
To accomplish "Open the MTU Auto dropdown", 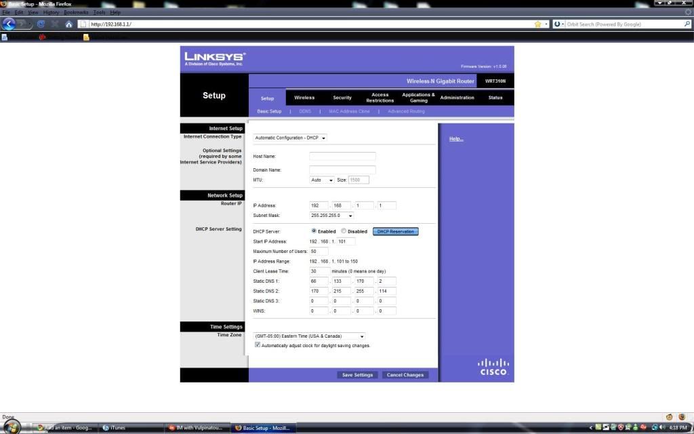I will (x=322, y=180).
